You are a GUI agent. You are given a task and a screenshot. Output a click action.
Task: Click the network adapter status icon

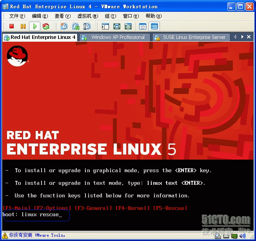[234, 236]
